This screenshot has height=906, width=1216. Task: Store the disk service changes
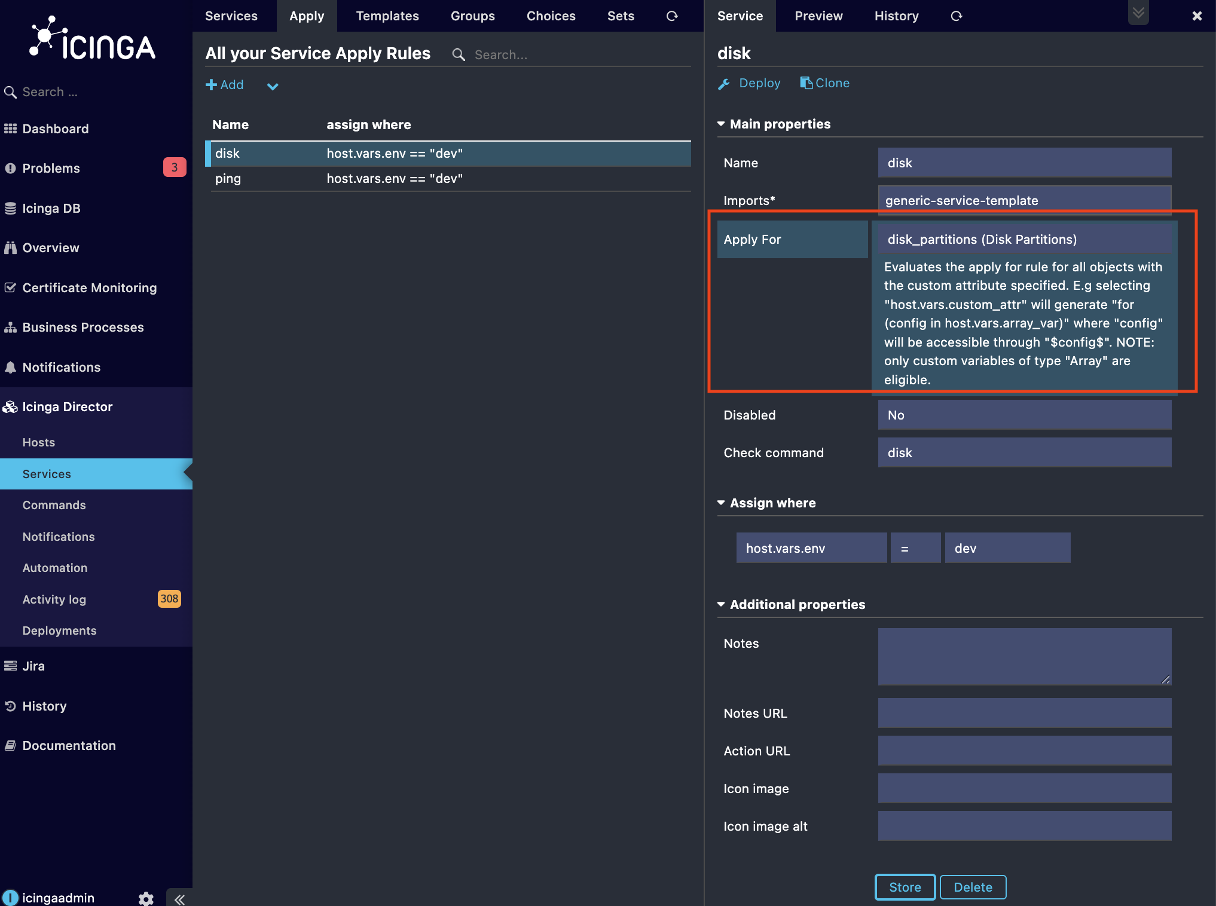point(905,887)
